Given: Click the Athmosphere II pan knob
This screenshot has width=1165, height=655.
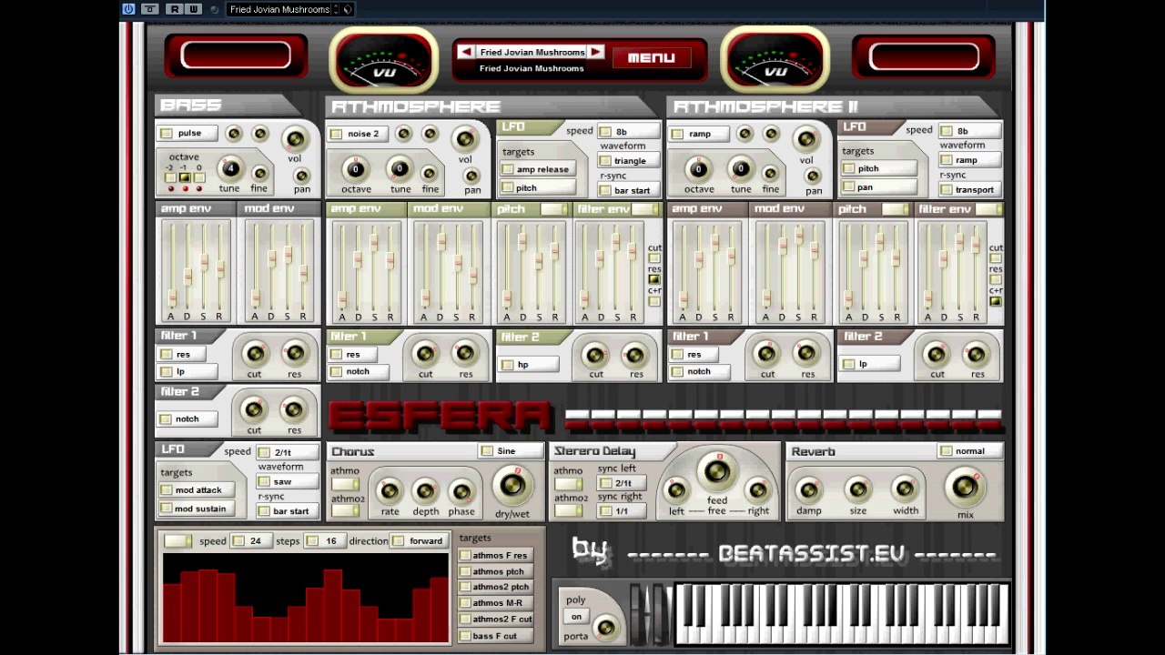Looking at the screenshot, I should point(813,176).
